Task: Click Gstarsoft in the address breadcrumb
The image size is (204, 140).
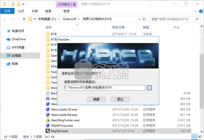Action: (69, 19)
